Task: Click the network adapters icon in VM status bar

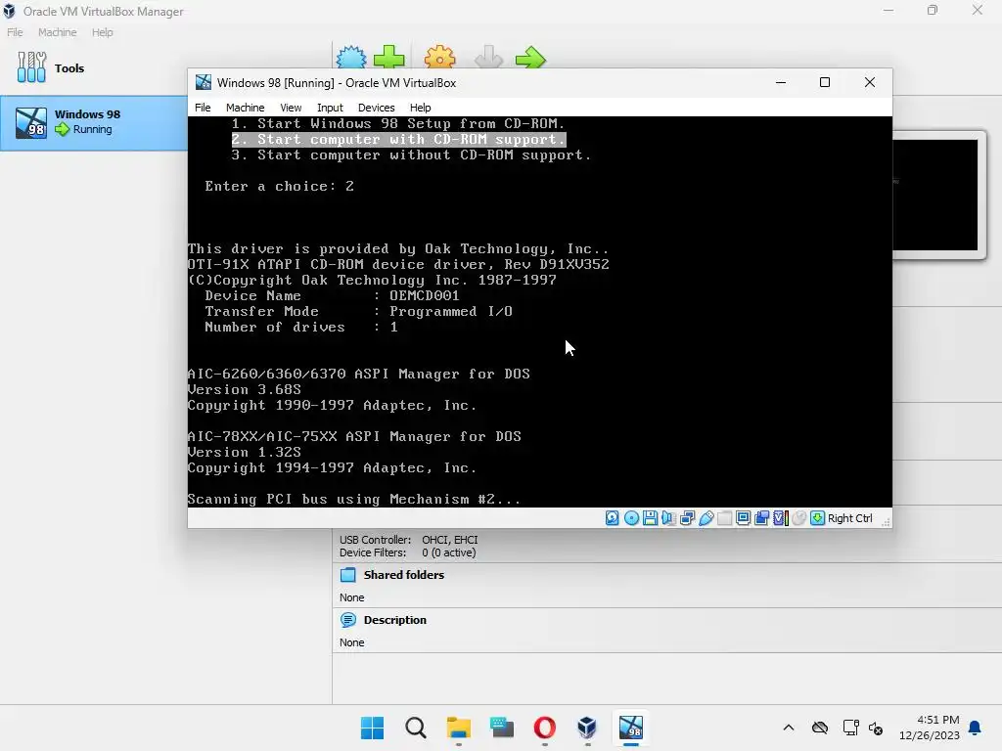Action: click(687, 518)
